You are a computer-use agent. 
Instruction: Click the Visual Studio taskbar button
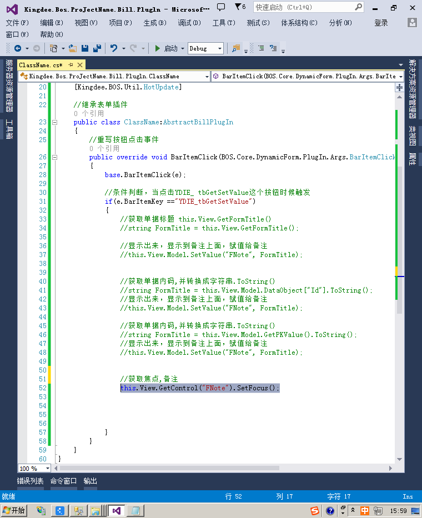117,511
